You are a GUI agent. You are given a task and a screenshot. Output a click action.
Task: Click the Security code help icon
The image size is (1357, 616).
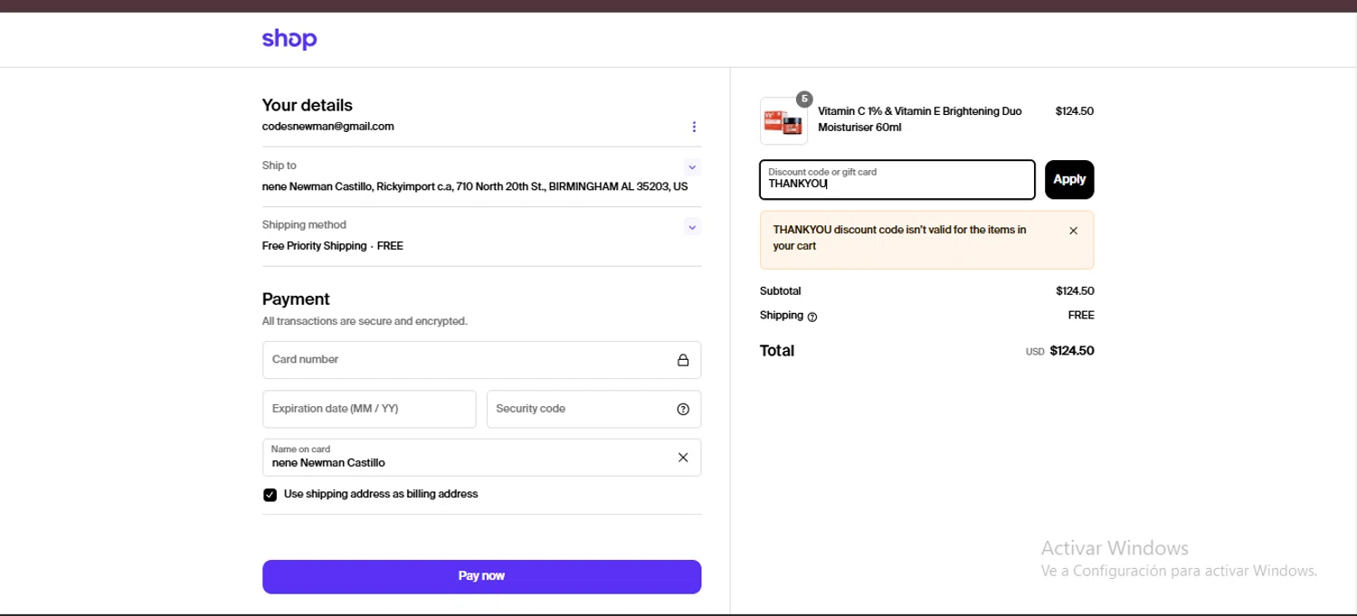683,409
